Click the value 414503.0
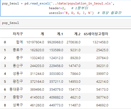 (37, 97)
